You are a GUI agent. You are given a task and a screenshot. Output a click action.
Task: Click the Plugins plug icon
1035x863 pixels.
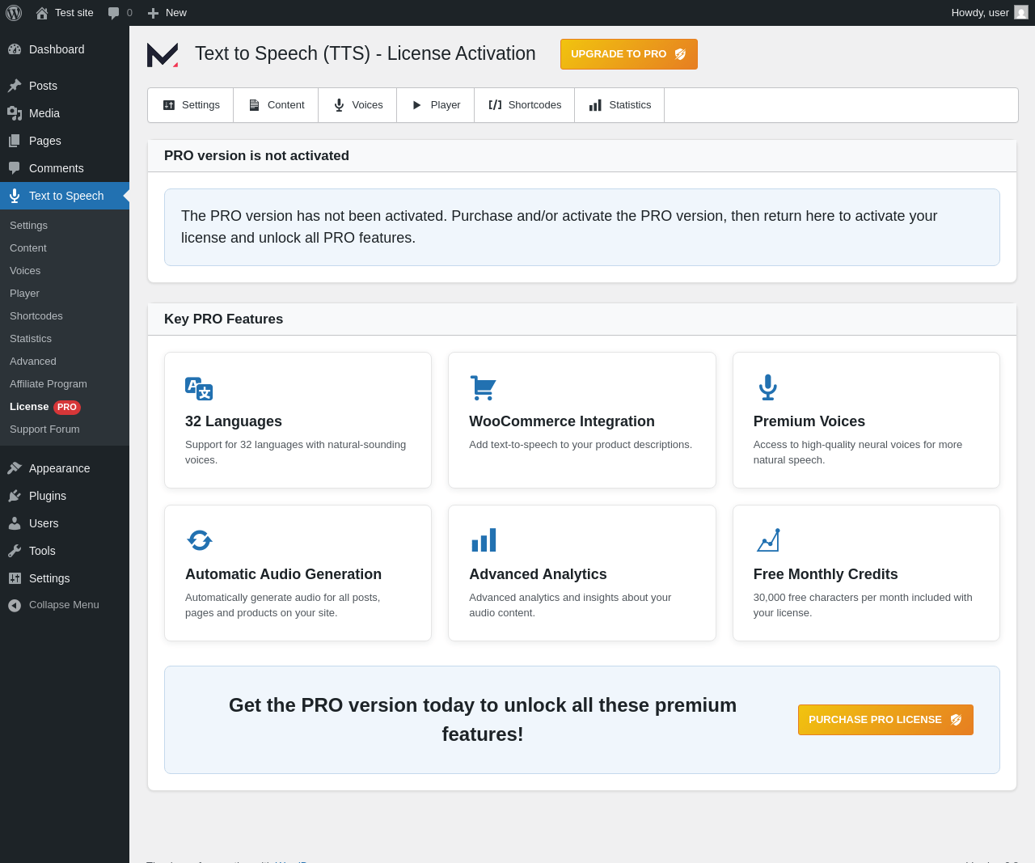point(15,496)
